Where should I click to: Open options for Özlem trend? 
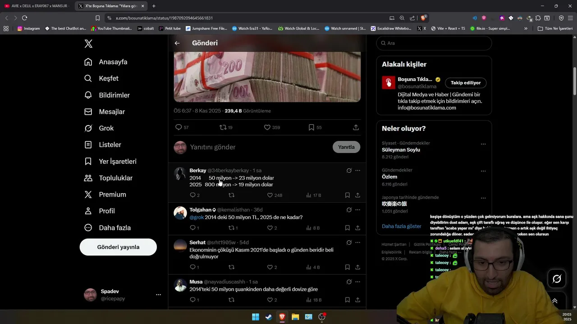[483, 171]
